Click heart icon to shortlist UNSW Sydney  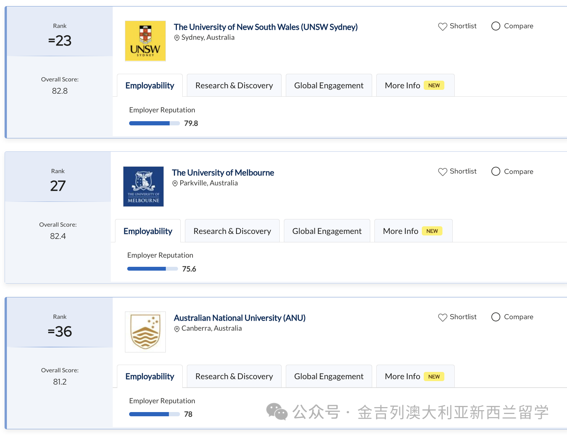tap(442, 26)
